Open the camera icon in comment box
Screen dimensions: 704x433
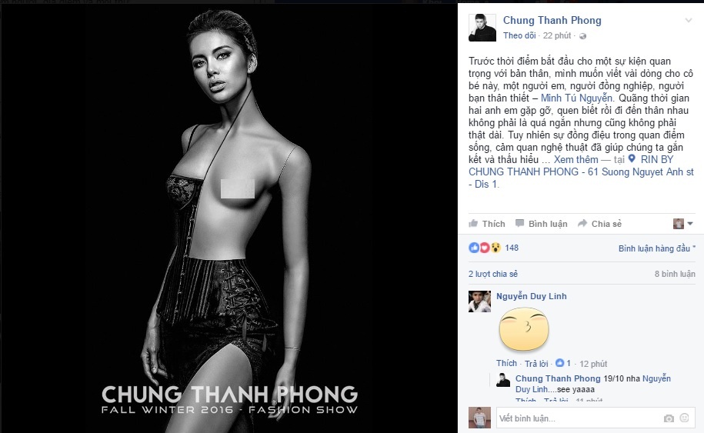pos(669,418)
